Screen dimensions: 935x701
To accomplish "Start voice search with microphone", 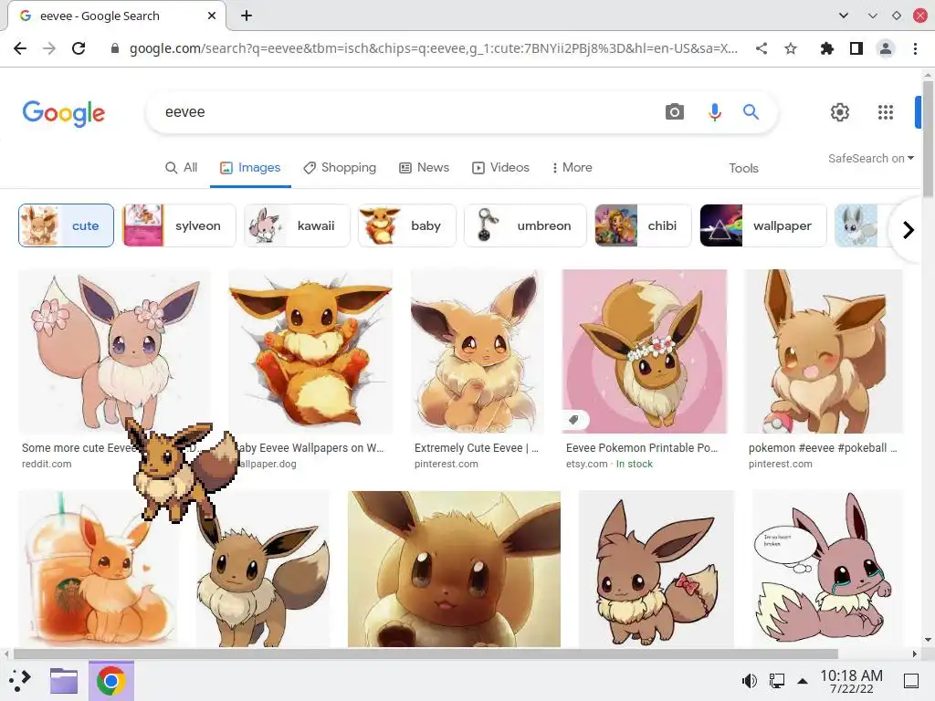I will [714, 112].
